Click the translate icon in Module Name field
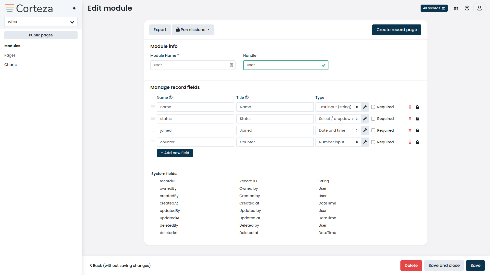490x275 pixels. tap(231, 65)
